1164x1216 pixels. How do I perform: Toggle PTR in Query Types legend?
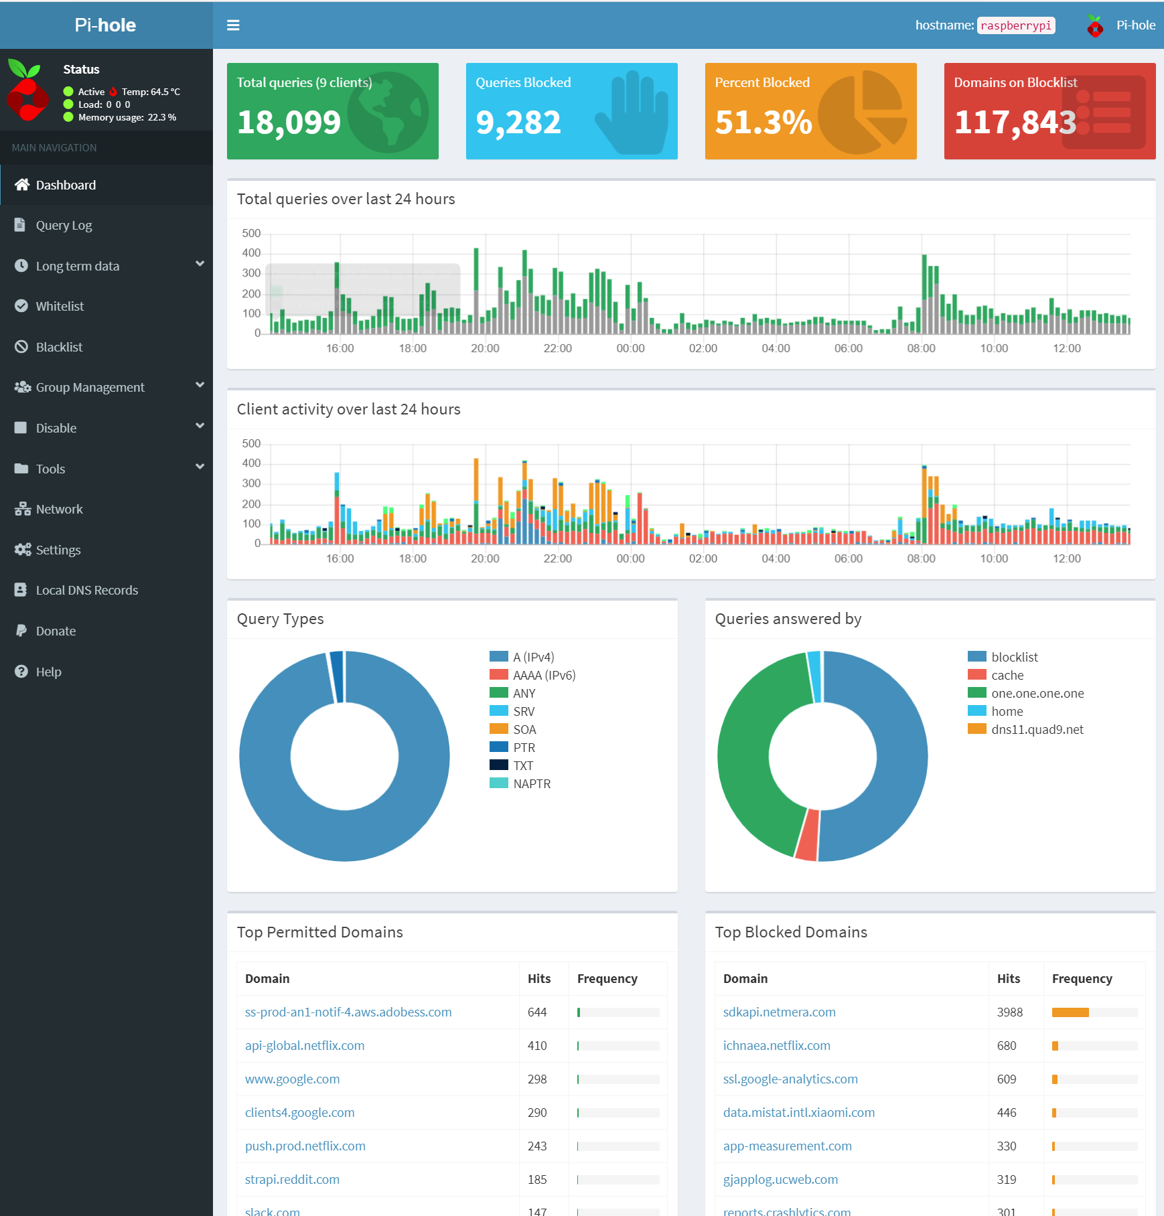tap(512, 747)
